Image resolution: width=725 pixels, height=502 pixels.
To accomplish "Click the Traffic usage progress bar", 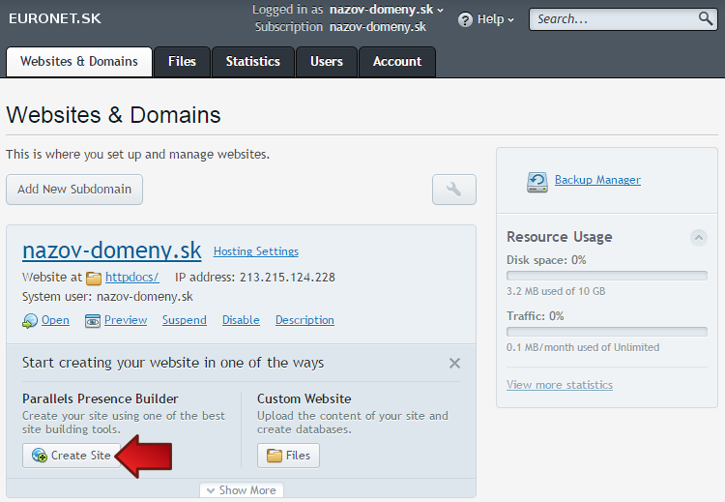I will pyautogui.click(x=607, y=332).
